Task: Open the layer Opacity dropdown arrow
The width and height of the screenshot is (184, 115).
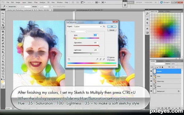Action: 176,64
